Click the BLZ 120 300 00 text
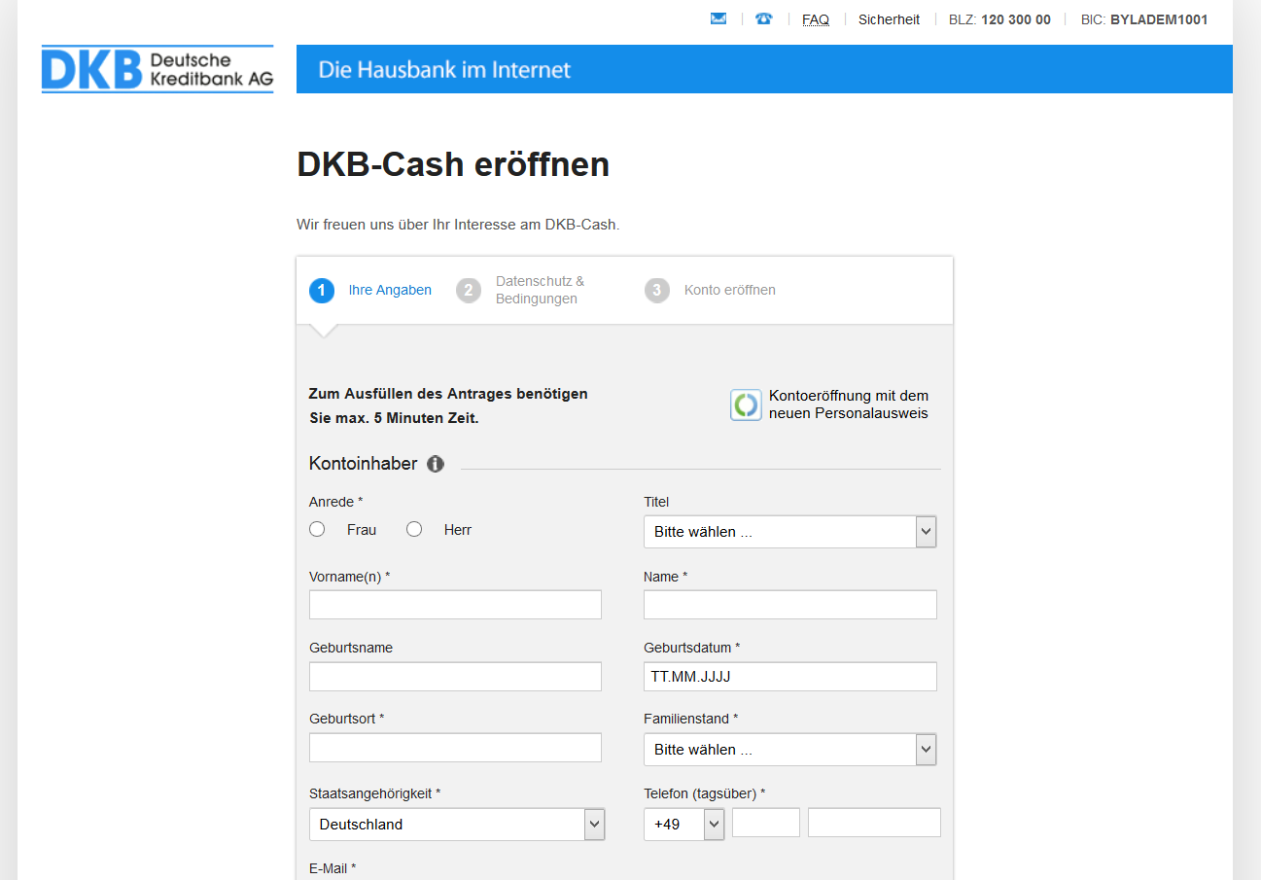This screenshot has width=1261, height=880. click(999, 19)
